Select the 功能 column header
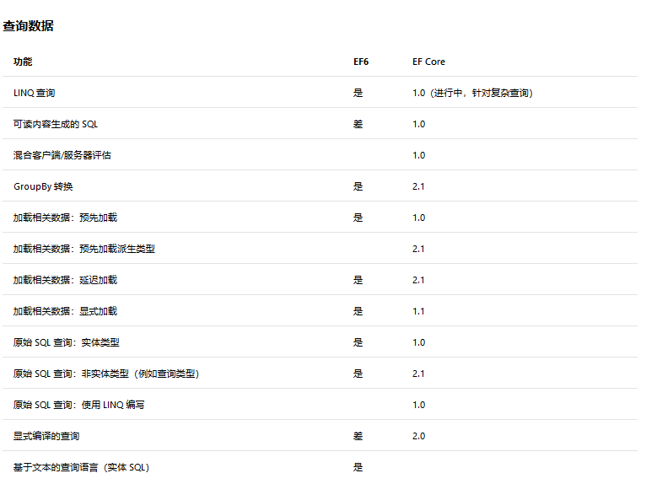This screenshot has width=646, height=484. (x=23, y=62)
